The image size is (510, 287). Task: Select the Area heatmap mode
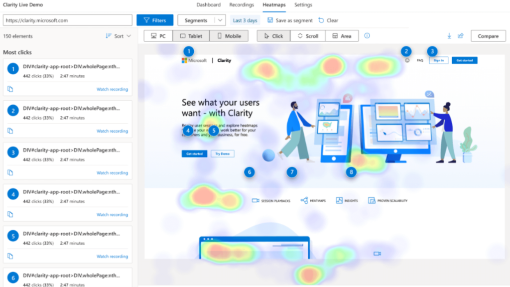coord(342,36)
